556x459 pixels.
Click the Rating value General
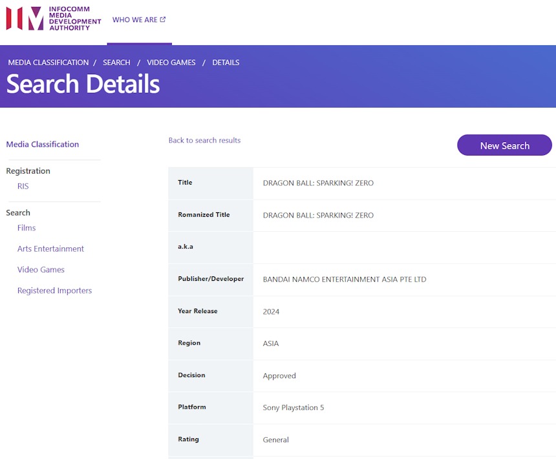pos(275,440)
